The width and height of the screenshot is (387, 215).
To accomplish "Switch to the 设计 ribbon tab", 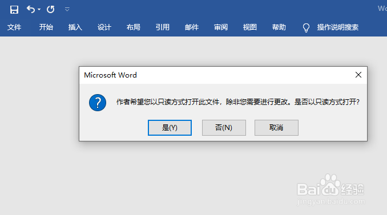I will 104,27.
